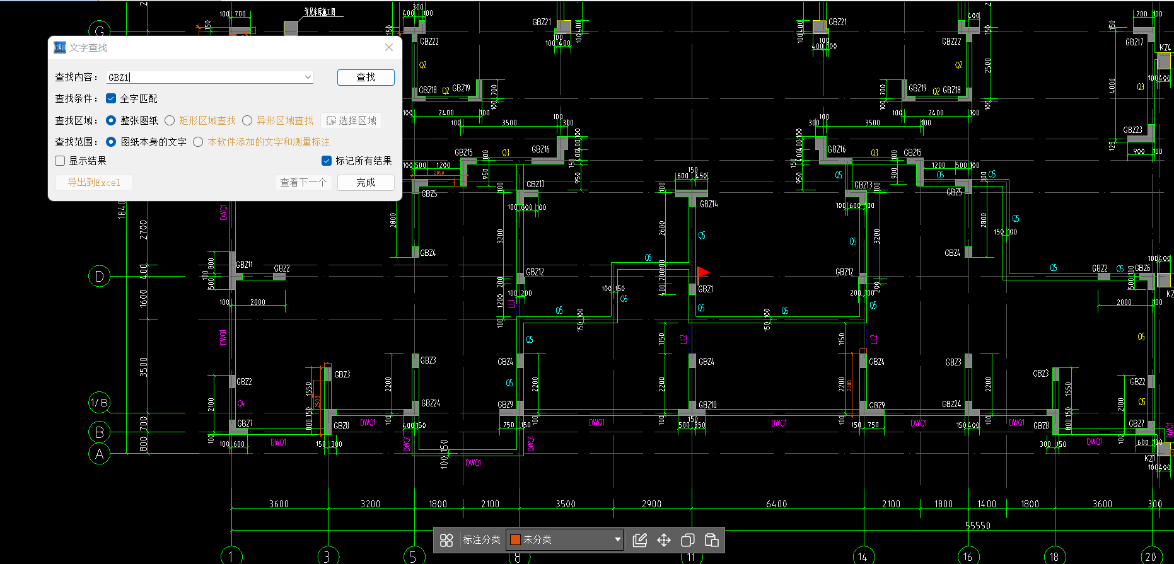Click the axis bubble labeled 1/B
The image size is (1174, 564).
(100, 403)
